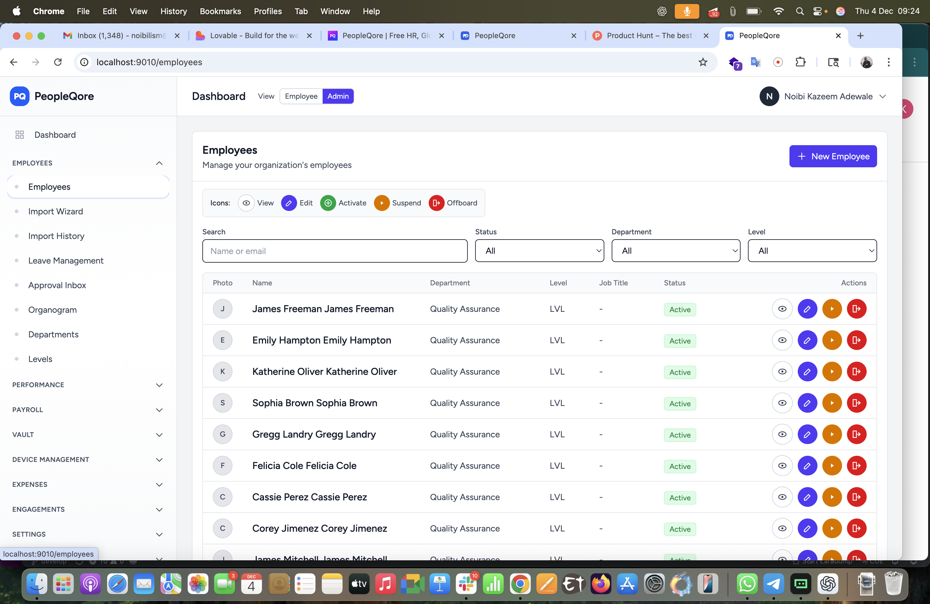Click the PeopleQore PQ logo
The height and width of the screenshot is (604, 930).
20,96
